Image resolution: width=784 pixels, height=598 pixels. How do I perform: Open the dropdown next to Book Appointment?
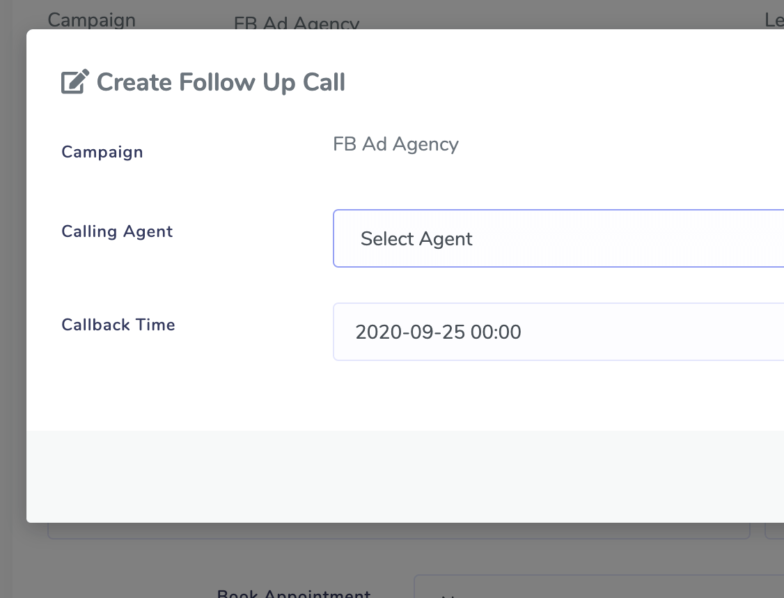click(599, 586)
